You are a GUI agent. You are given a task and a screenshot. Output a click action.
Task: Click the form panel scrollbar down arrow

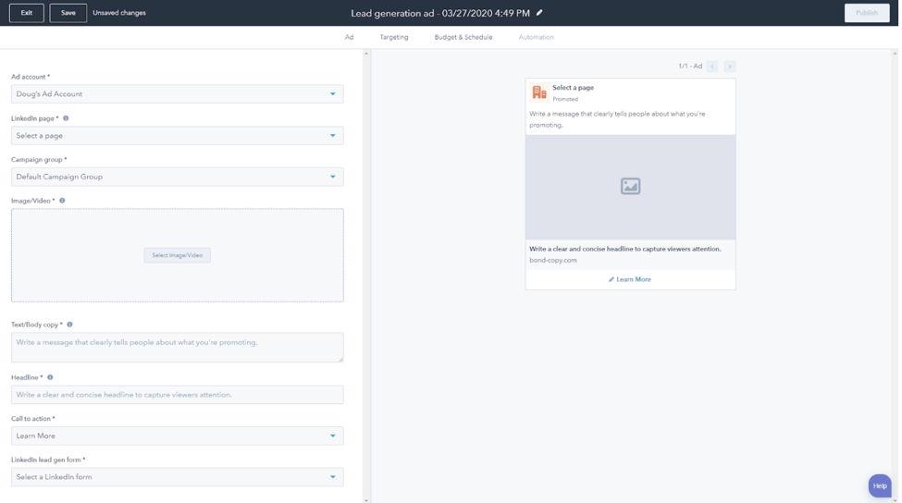click(x=366, y=500)
